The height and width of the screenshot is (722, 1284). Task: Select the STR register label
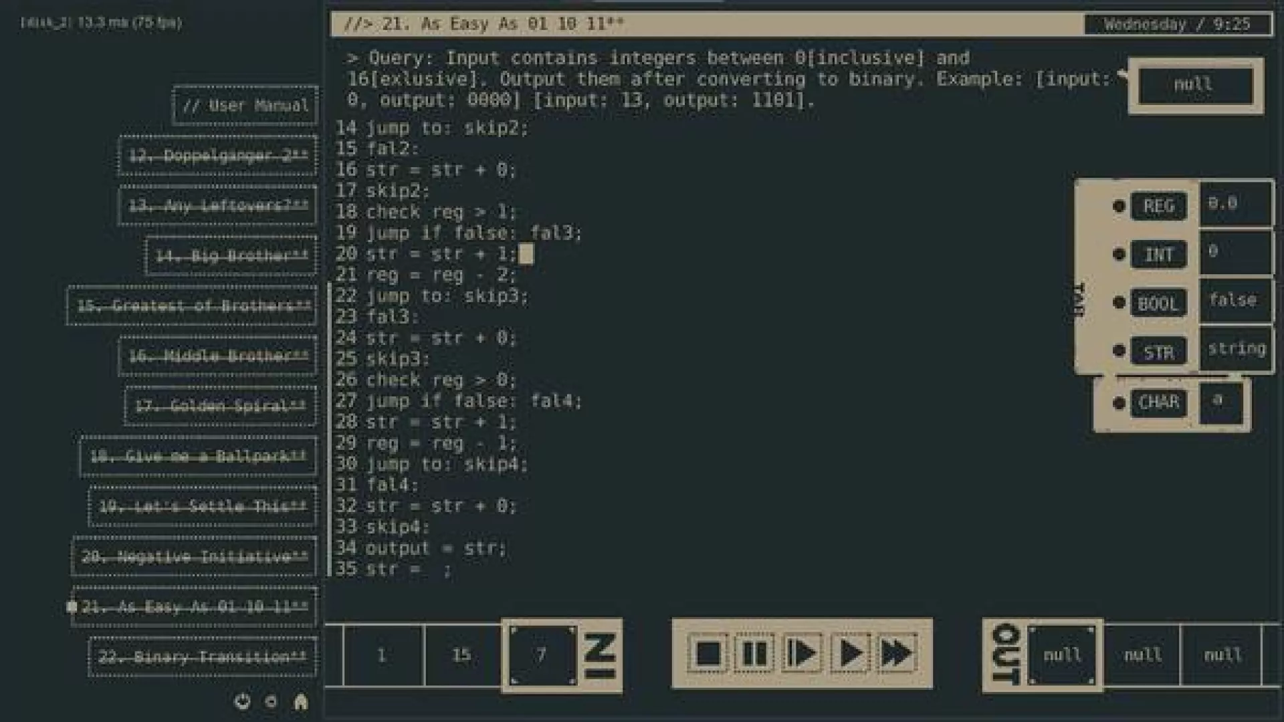point(1158,352)
